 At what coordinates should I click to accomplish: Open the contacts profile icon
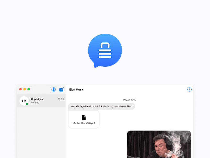click(x=54, y=89)
